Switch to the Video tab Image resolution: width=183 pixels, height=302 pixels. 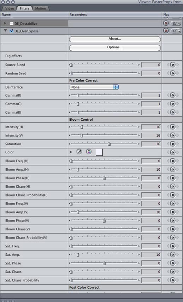[10, 8]
